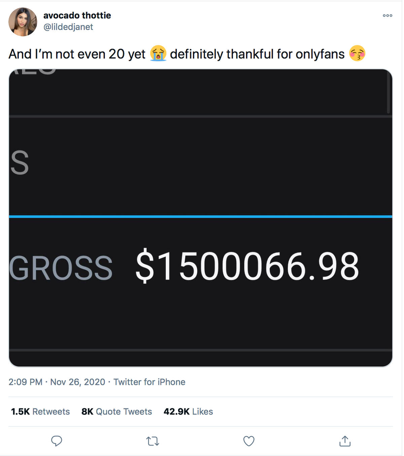Open the share tweet icon
Screen dimensions: 404x456
tap(345, 441)
